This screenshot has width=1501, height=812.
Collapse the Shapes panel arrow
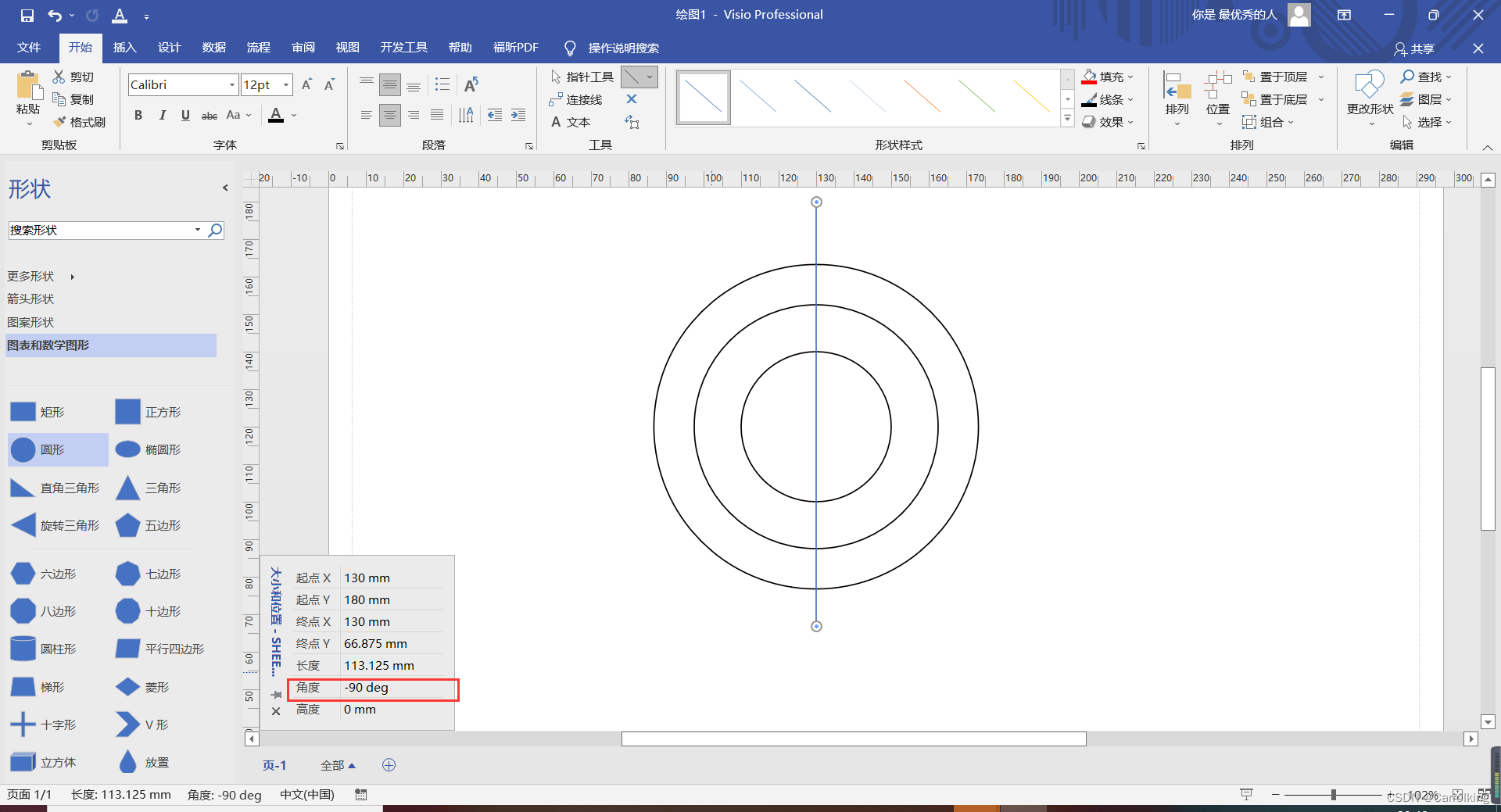pos(225,188)
